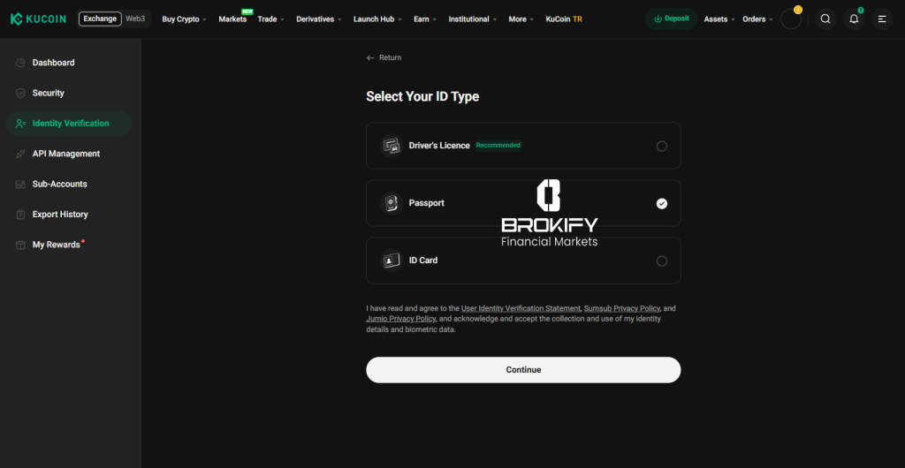
Task: Switch to Web3 mode
Action: click(x=135, y=19)
